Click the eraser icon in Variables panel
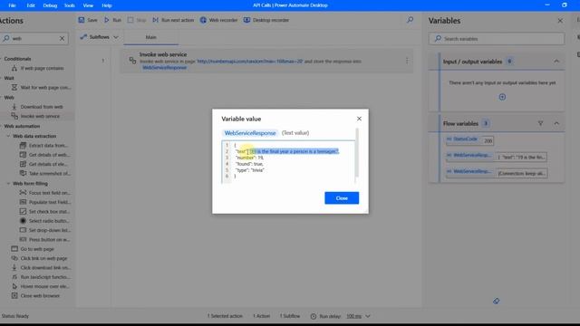 tap(496, 301)
